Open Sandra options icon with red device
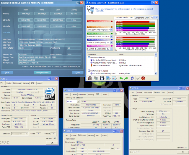Viewport: 189px width, 155px height. coord(90,78)
